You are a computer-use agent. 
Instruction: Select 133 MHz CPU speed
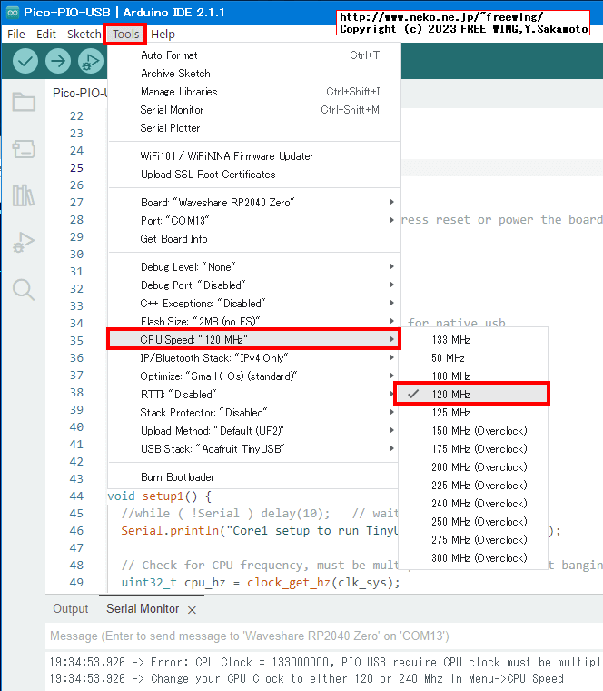(x=450, y=339)
